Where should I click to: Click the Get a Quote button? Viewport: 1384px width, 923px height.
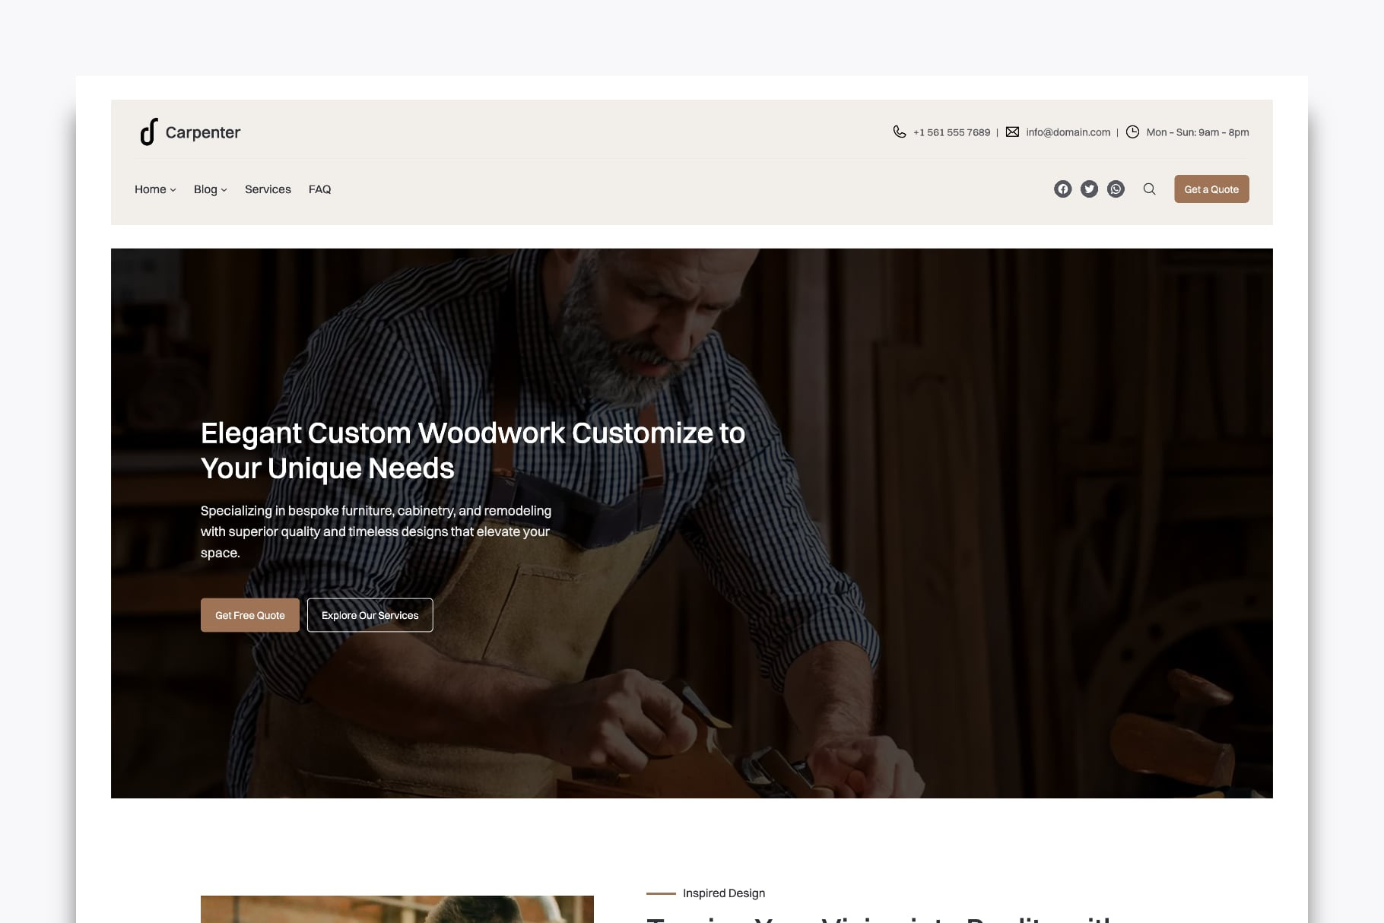(1211, 189)
